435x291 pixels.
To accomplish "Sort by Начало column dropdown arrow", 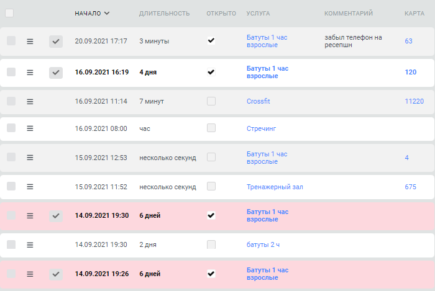I will [107, 13].
